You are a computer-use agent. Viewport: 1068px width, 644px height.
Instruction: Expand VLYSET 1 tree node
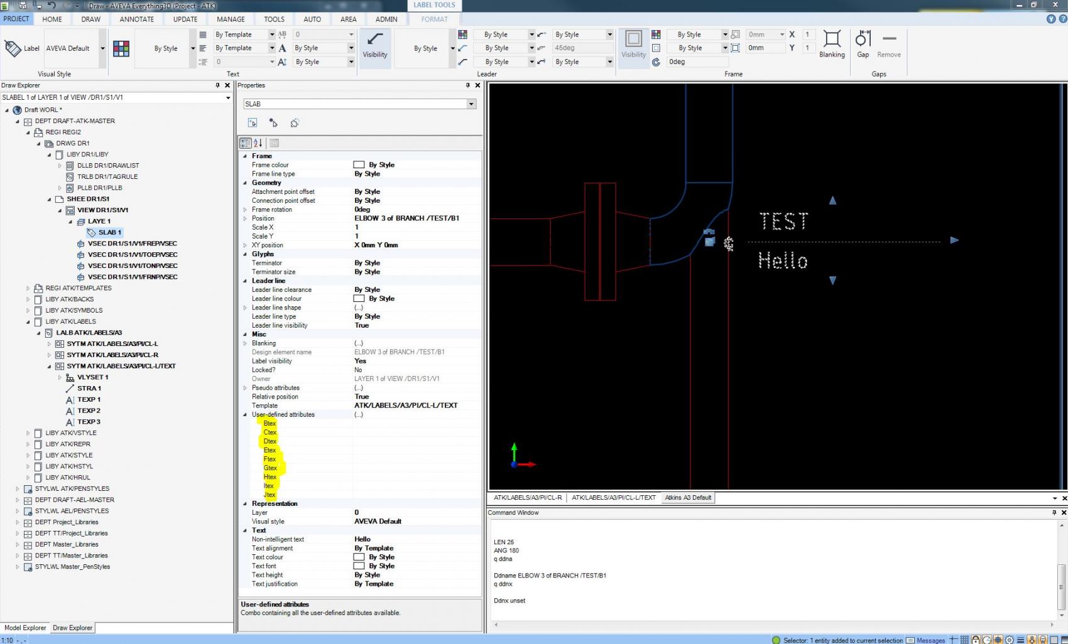[x=60, y=377]
